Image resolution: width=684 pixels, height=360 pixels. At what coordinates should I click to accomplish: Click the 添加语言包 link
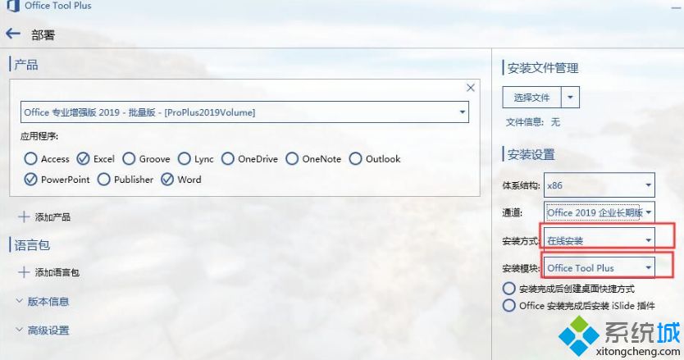pyautogui.click(x=57, y=272)
